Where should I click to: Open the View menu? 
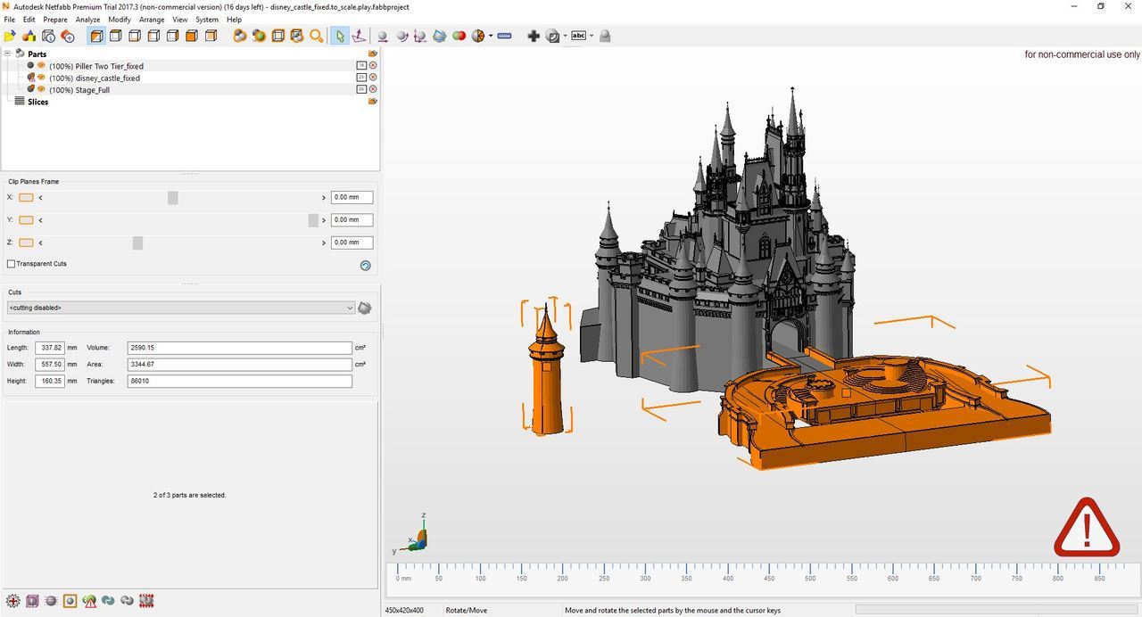[180, 20]
